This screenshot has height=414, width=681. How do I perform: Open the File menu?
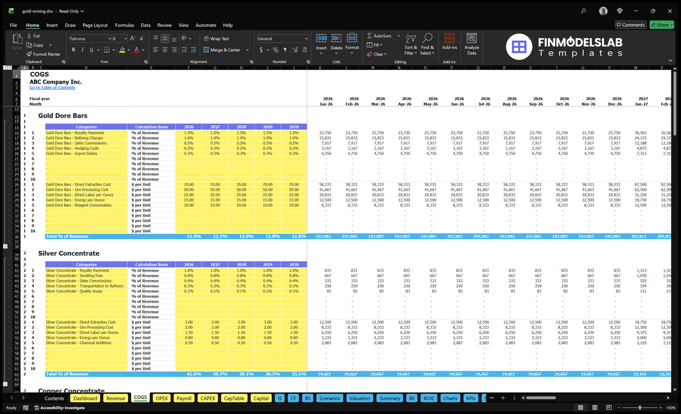pos(13,25)
